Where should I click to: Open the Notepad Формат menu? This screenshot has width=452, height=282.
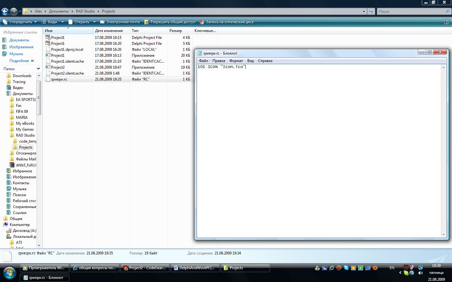[236, 61]
